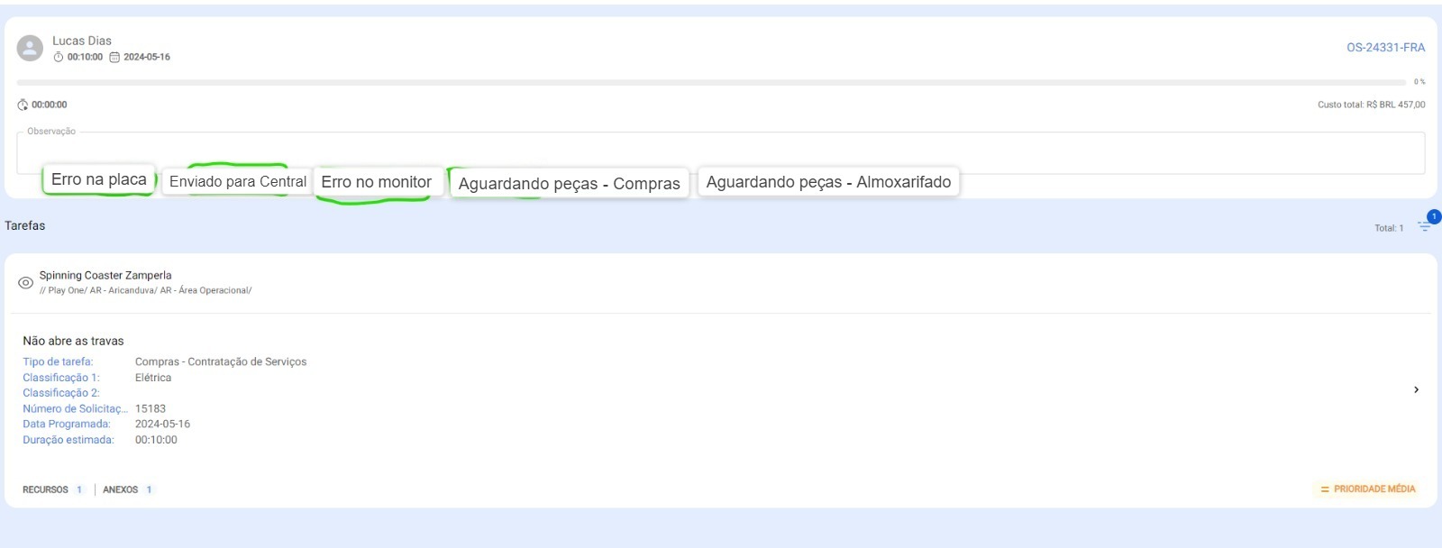Toggle the eye icon for Spinning Coaster Zamperla
The width and height of the screenshot is (1442, 548).
point(25,283)
